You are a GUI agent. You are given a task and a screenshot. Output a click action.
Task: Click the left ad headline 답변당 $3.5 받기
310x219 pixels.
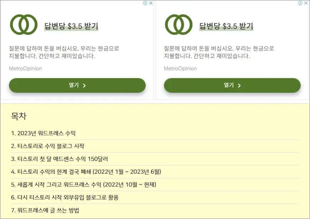(x=71, y=26)
